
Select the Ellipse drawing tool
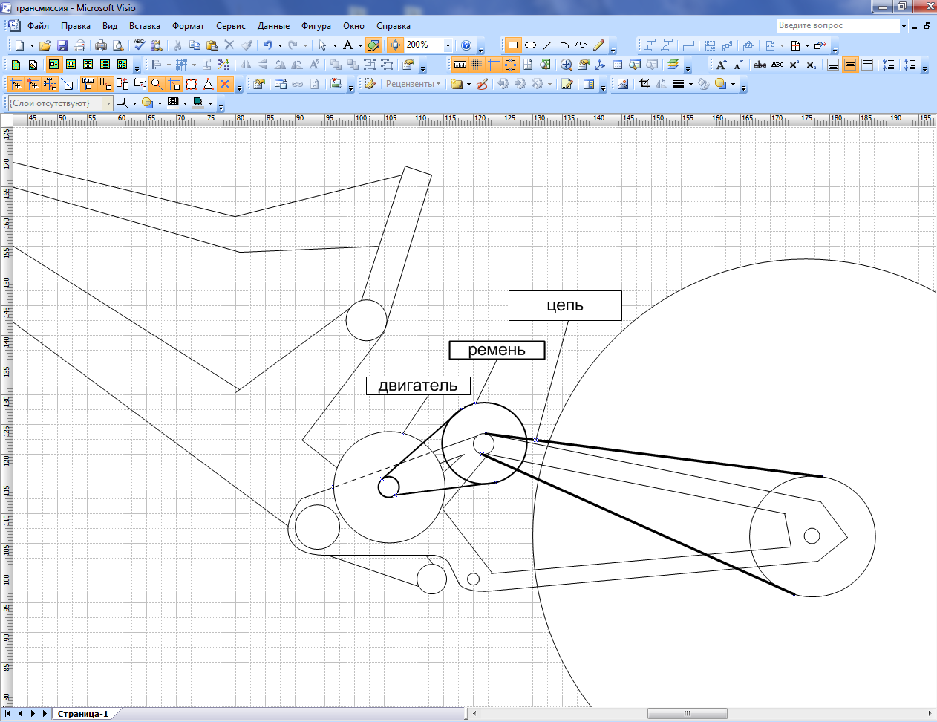pyautogui.click(x=530, y=45)
